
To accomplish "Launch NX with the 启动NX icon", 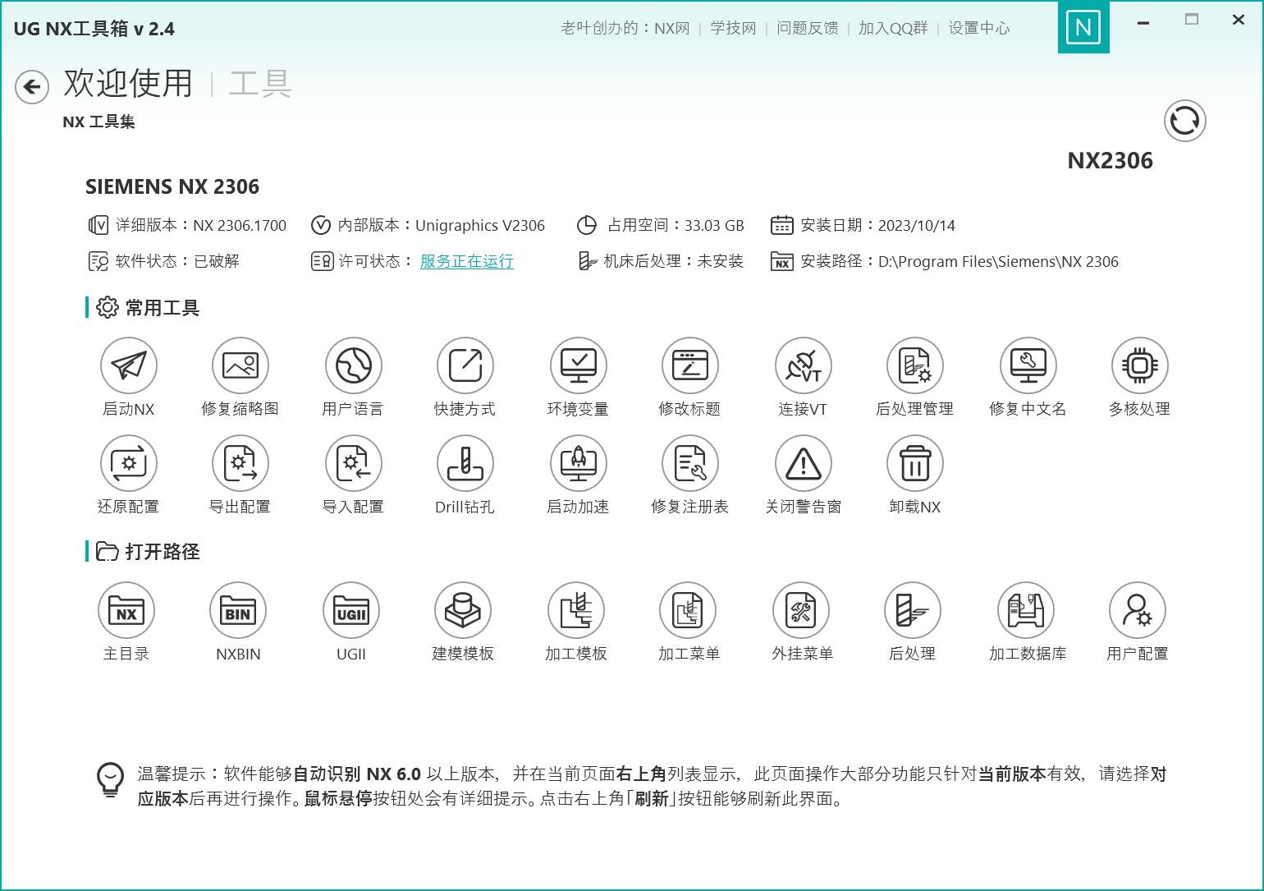I will [x=129, y=365].
